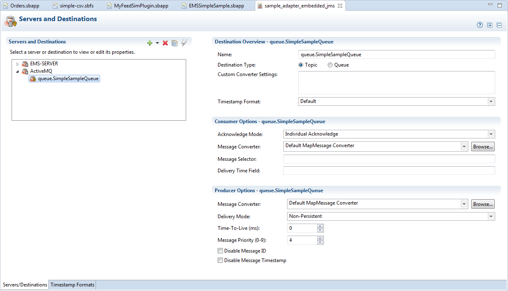Open the Timestamp Format dropdown
Image resolution: width=508 pixels, height=291 pixels.
(491, 101)
